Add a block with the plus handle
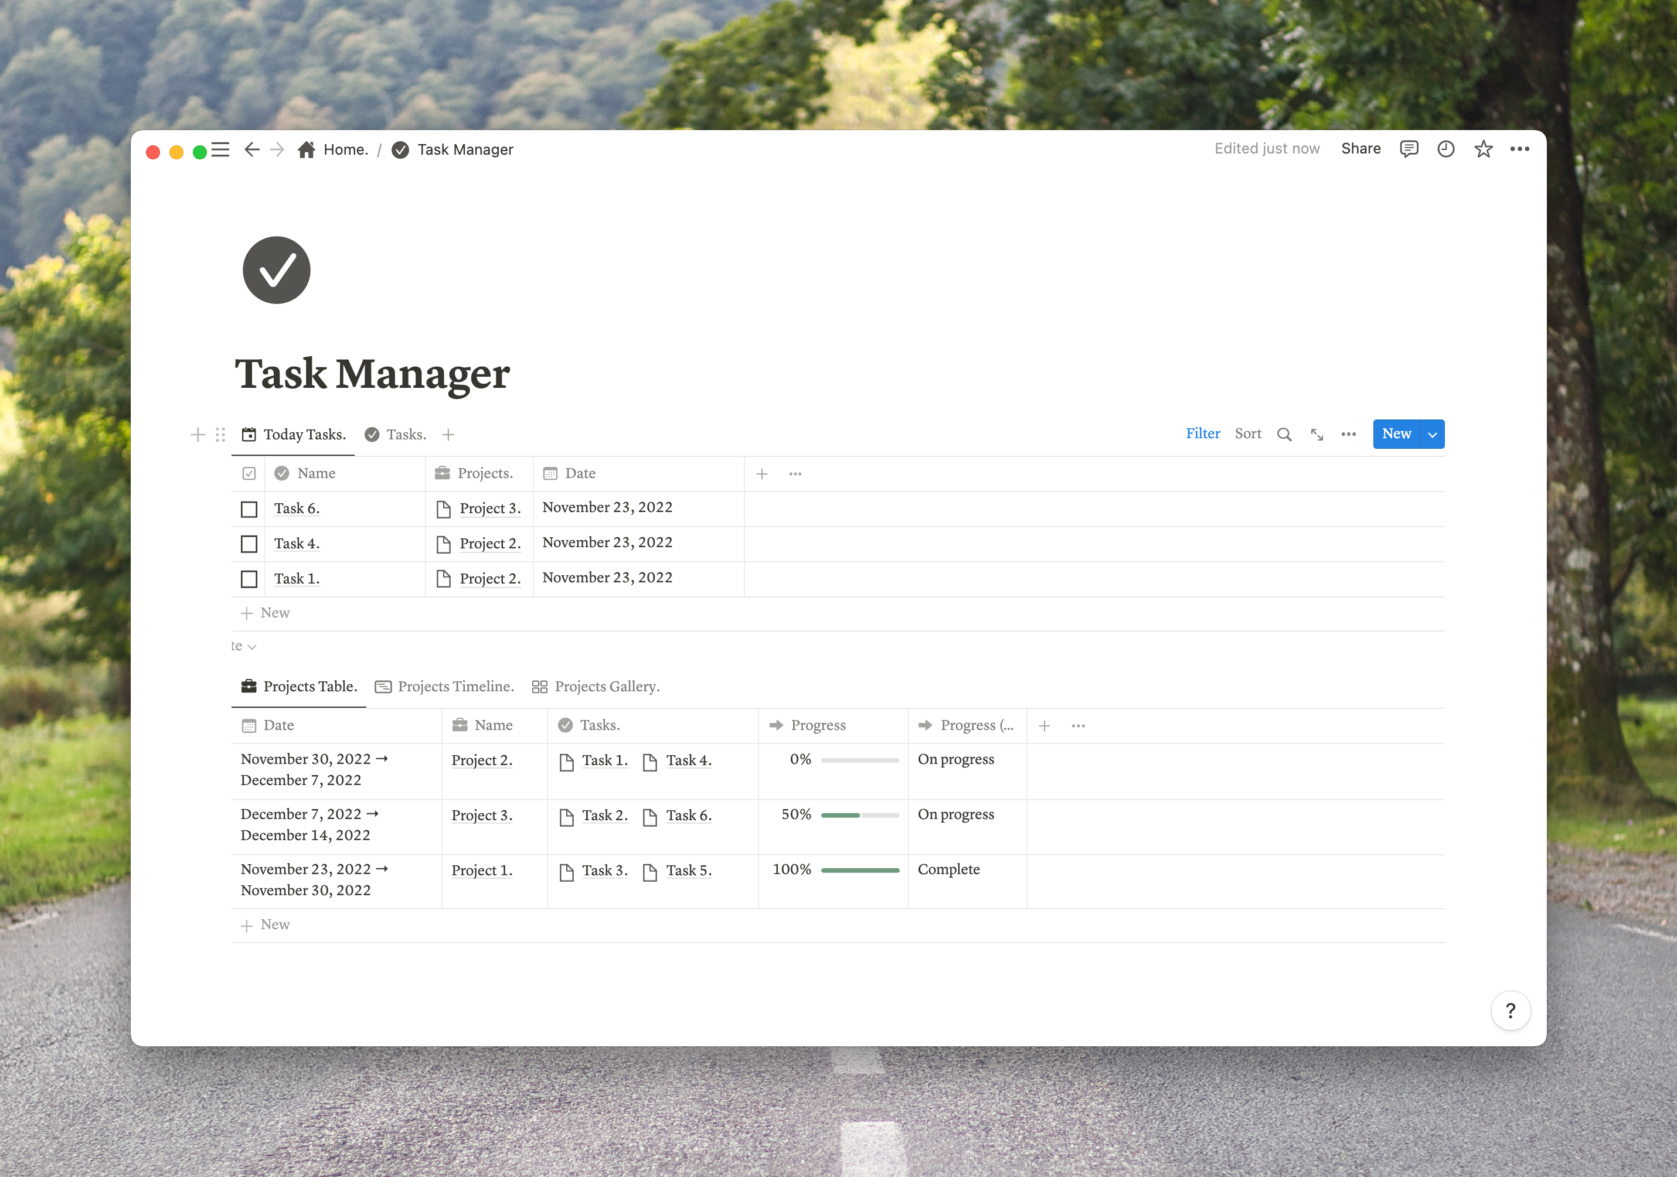Screen dimensions: 1677x1177 tap(197, 435)
